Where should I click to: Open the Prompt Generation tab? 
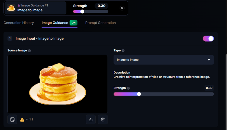[100, 23]
